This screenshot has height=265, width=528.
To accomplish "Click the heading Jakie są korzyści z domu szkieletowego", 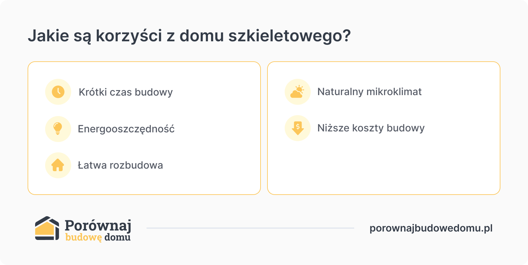I will tap(189, 36).
